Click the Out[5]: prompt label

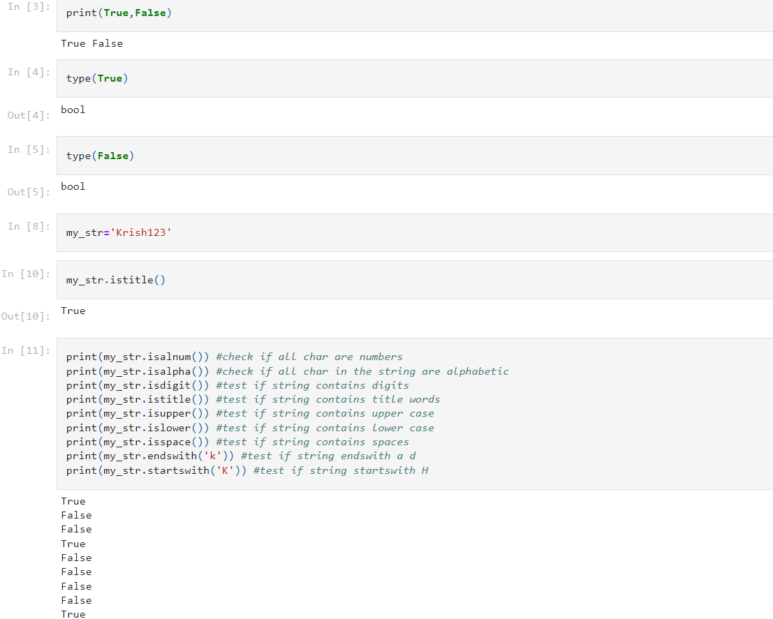(x=29, y=192)
